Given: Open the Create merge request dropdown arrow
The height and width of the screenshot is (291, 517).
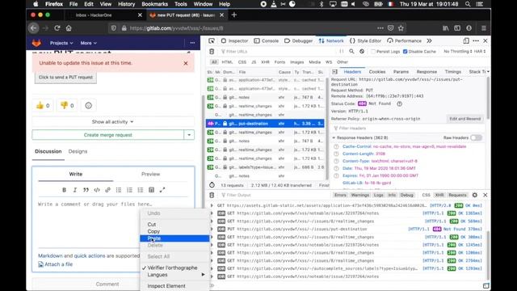Looking at the screenshot, I should click(189, 135).
